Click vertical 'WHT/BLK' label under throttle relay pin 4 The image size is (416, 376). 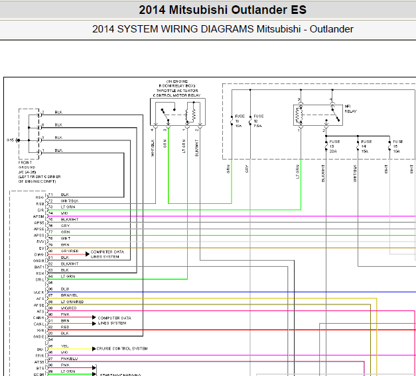click(153, 148)
